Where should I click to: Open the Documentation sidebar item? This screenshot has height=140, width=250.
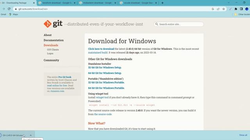[x=54, y=40]
